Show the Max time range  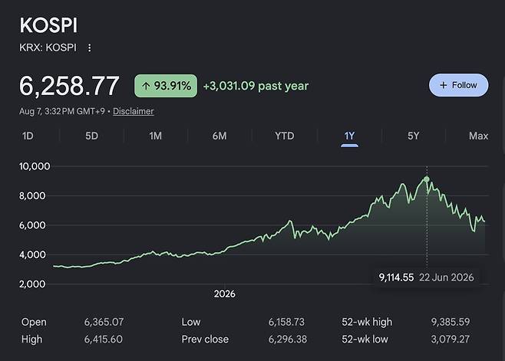(x=479, y=136)
